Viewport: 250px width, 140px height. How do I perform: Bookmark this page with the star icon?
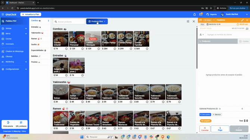click(x=211, y=8)
